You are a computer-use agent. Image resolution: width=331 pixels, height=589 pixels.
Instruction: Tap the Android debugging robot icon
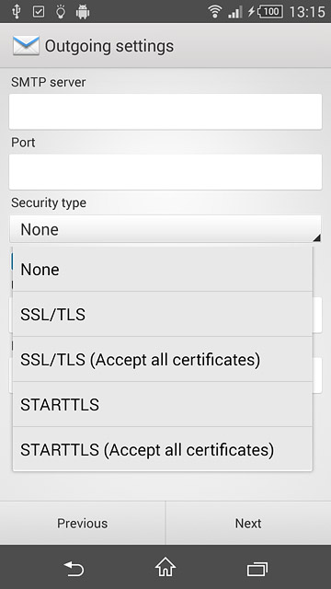[83, 12]
